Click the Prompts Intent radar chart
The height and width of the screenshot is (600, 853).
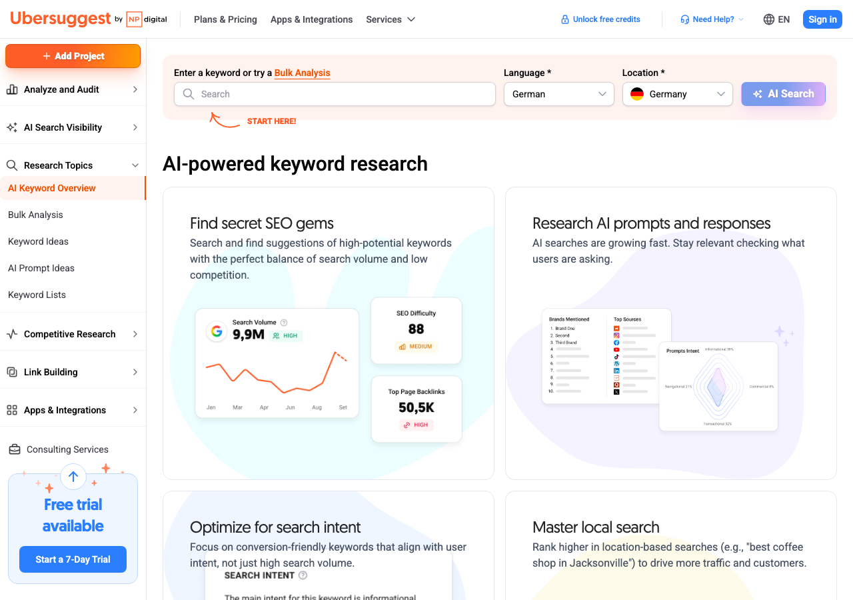click(x=718, y=387)
